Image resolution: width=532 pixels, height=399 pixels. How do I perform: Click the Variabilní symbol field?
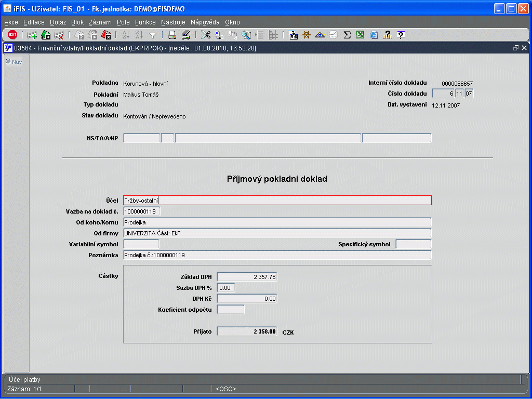click(141, 244)
